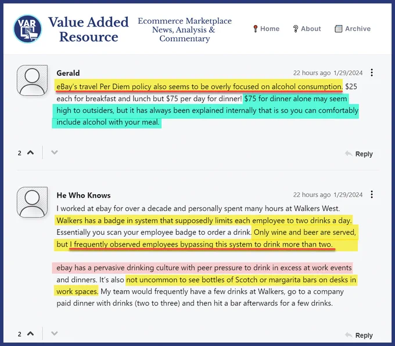This screenshot has height=346, width=395.
Task: Click the VAR logo icon
Action: (x=28, y=28)
